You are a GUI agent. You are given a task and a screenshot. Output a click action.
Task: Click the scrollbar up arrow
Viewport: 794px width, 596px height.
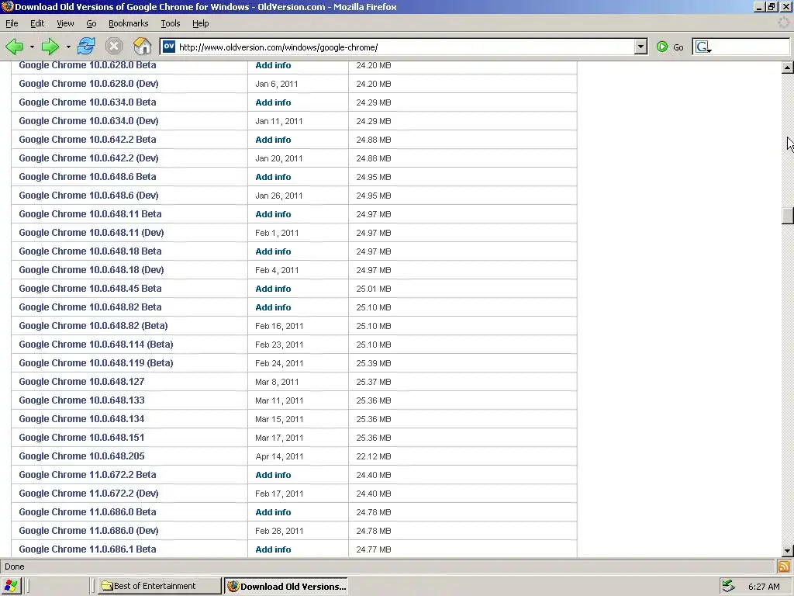[787, 68]
